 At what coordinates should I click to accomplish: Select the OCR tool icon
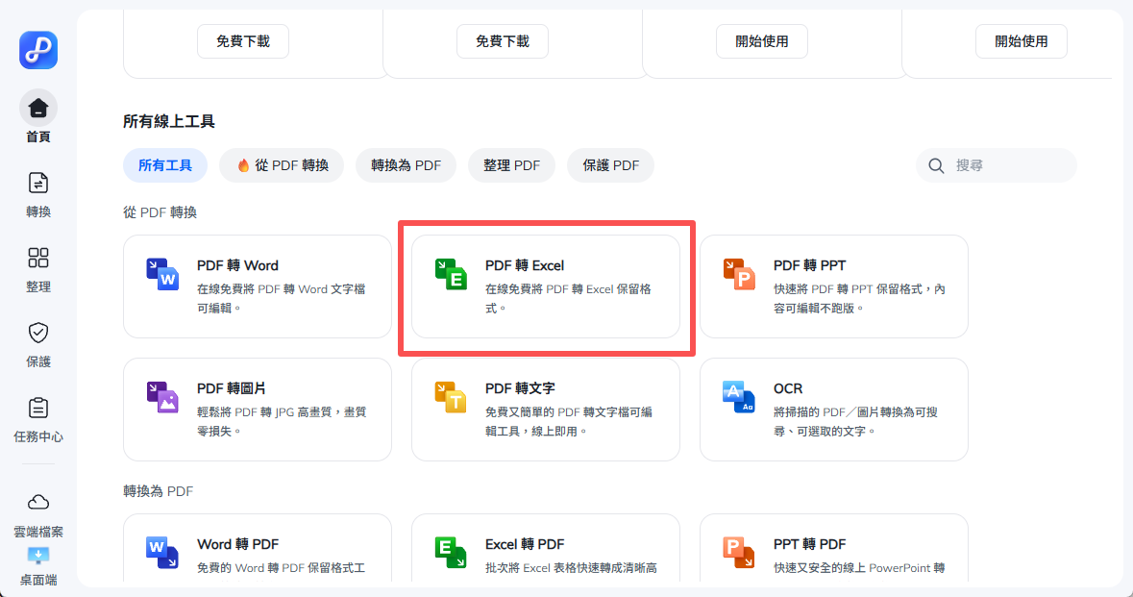pyautogui.click(x=739, y=397)
